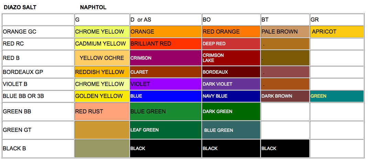This screenshot has width=368, height=161.
Task: Choose the Pale Brown swatch
Action: coord(285,32)
